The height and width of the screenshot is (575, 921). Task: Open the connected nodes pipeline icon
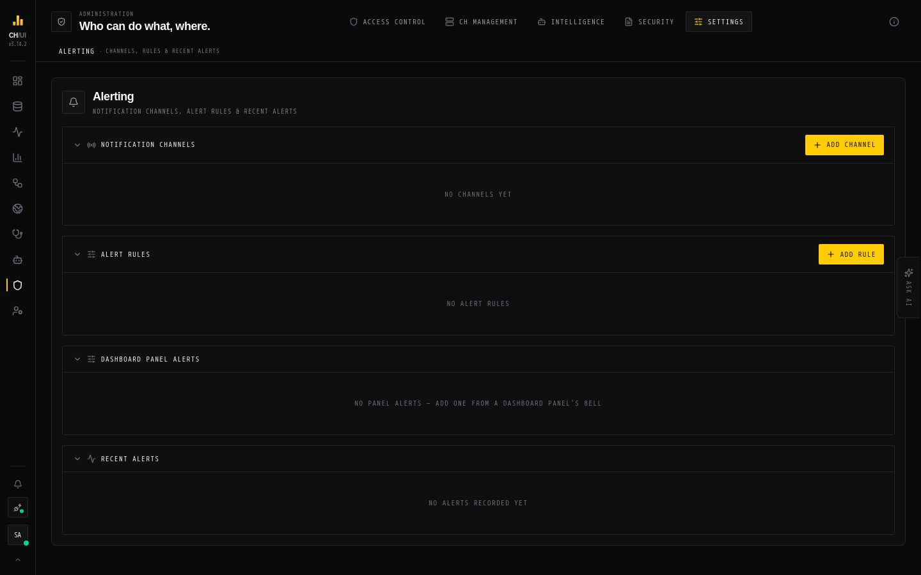17,183
